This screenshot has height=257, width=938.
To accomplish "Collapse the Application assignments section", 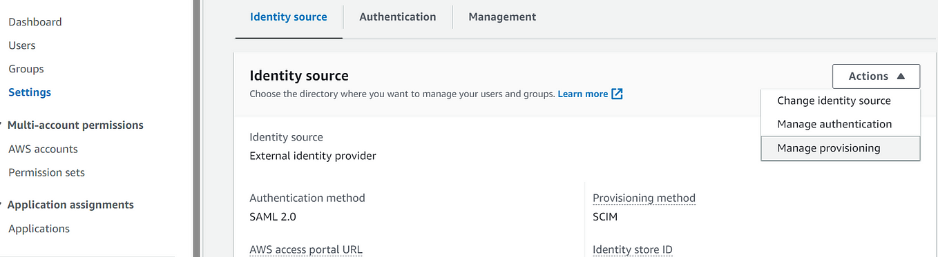I will tap(2, 205).
